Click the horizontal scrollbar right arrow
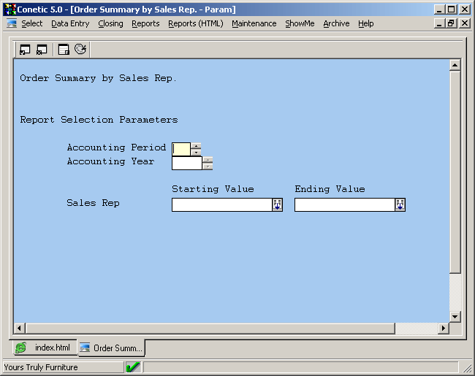The height and width of the screenshot is (376, 475). [x=443, y=328]
